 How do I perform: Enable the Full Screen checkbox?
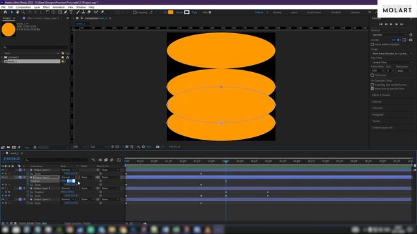[372, 75]
